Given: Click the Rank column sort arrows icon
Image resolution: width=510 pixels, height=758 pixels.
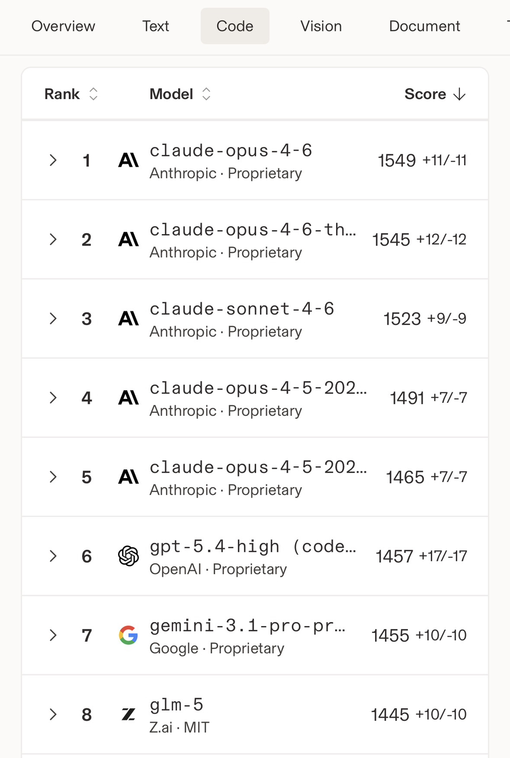Looking at the screenshot, I should 93,94.
